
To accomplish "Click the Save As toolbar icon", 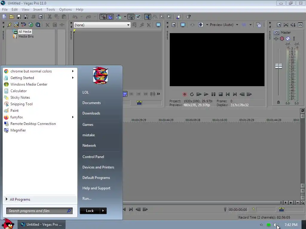I will tap(26, 17).
